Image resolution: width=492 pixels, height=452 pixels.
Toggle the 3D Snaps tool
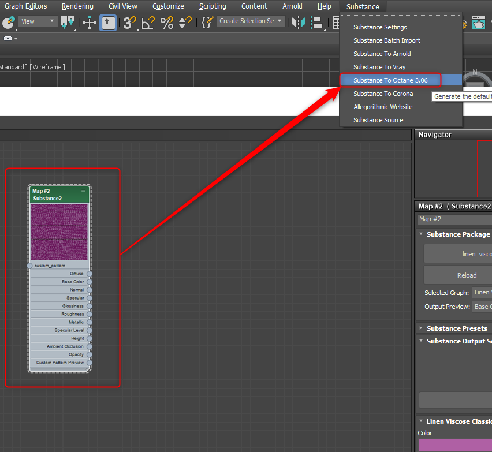(x=129, y=23)
